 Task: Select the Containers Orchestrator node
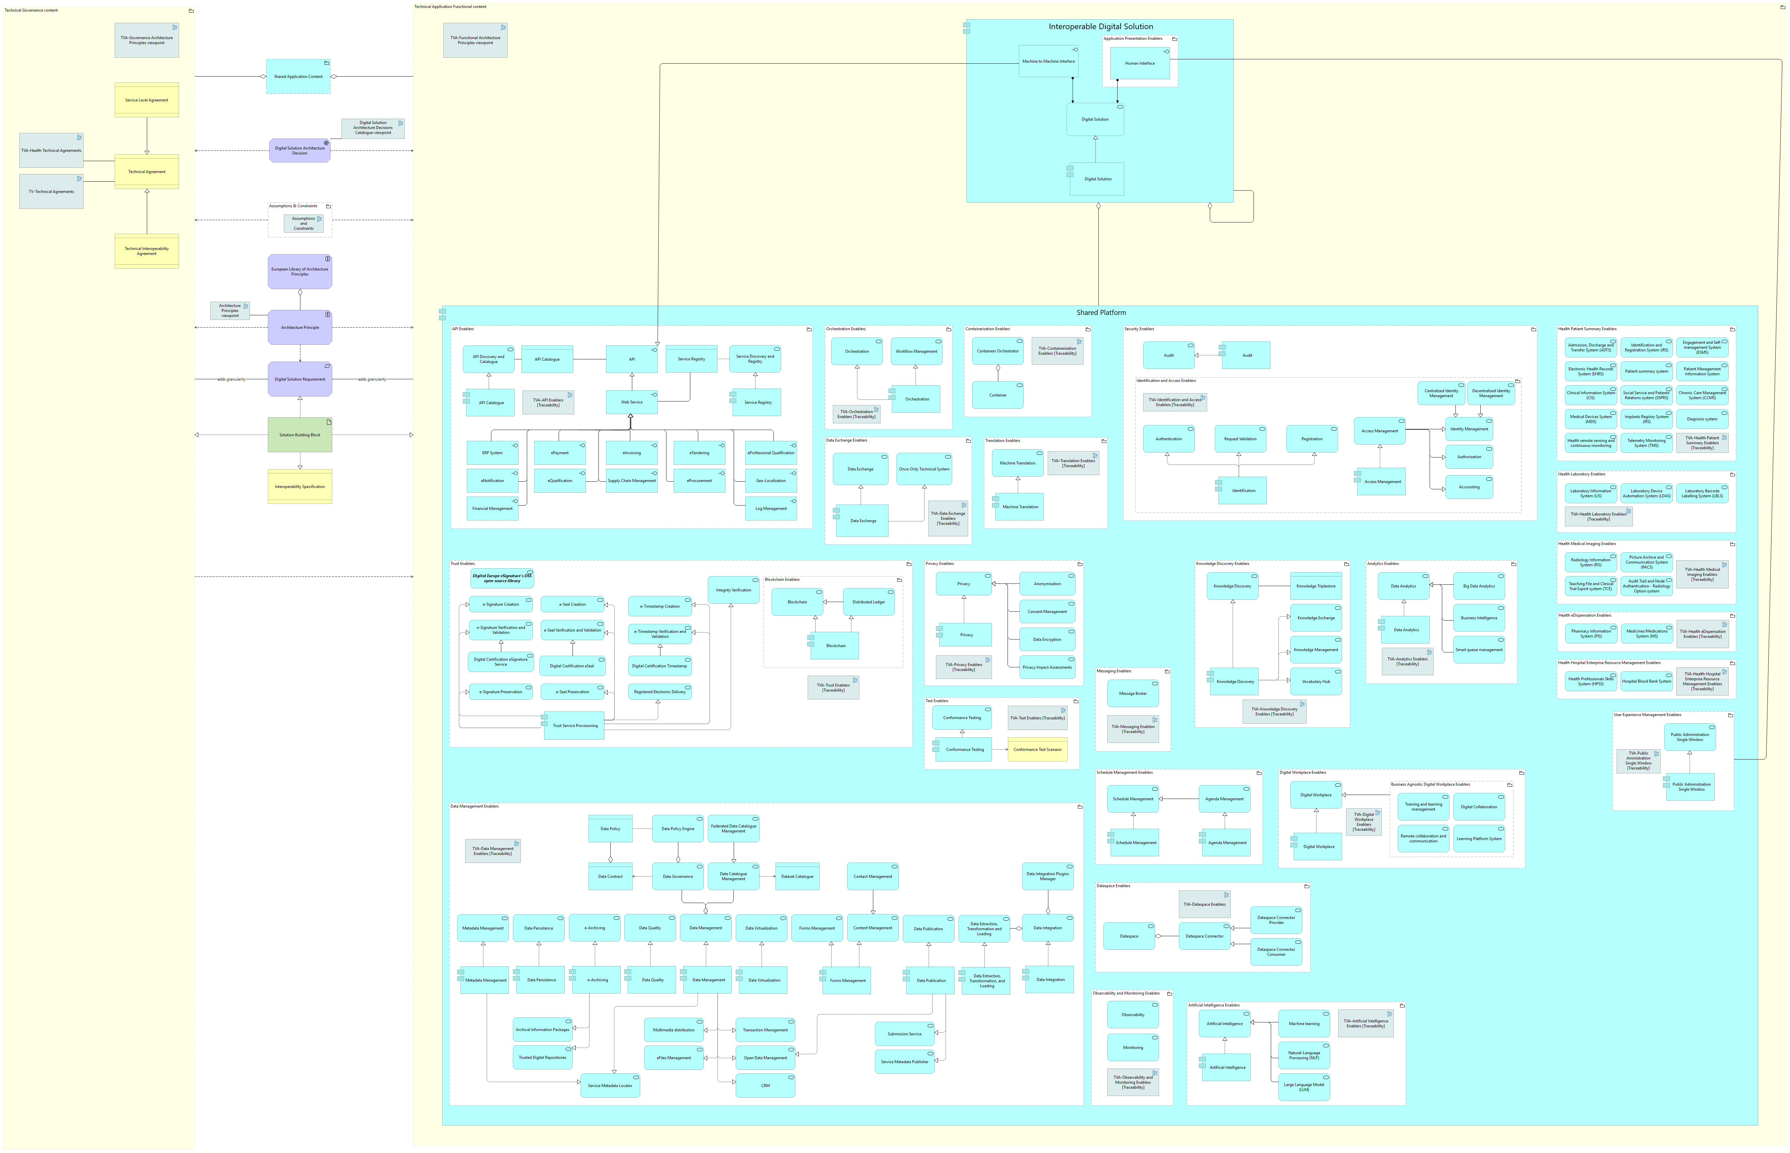coord(997,351)
